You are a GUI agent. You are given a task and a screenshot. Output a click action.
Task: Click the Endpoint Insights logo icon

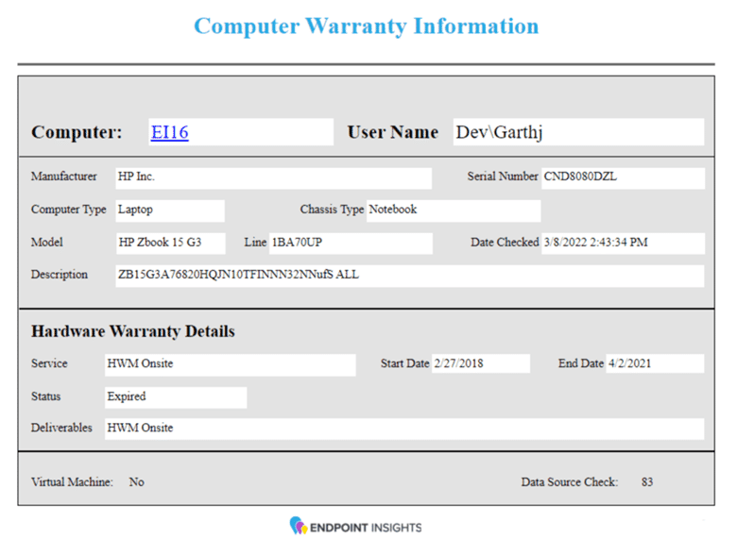click(x=299, y=526)
